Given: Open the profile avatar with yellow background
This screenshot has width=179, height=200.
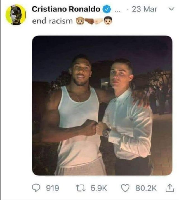Looking at the screenshot, I should click(16, 15).
